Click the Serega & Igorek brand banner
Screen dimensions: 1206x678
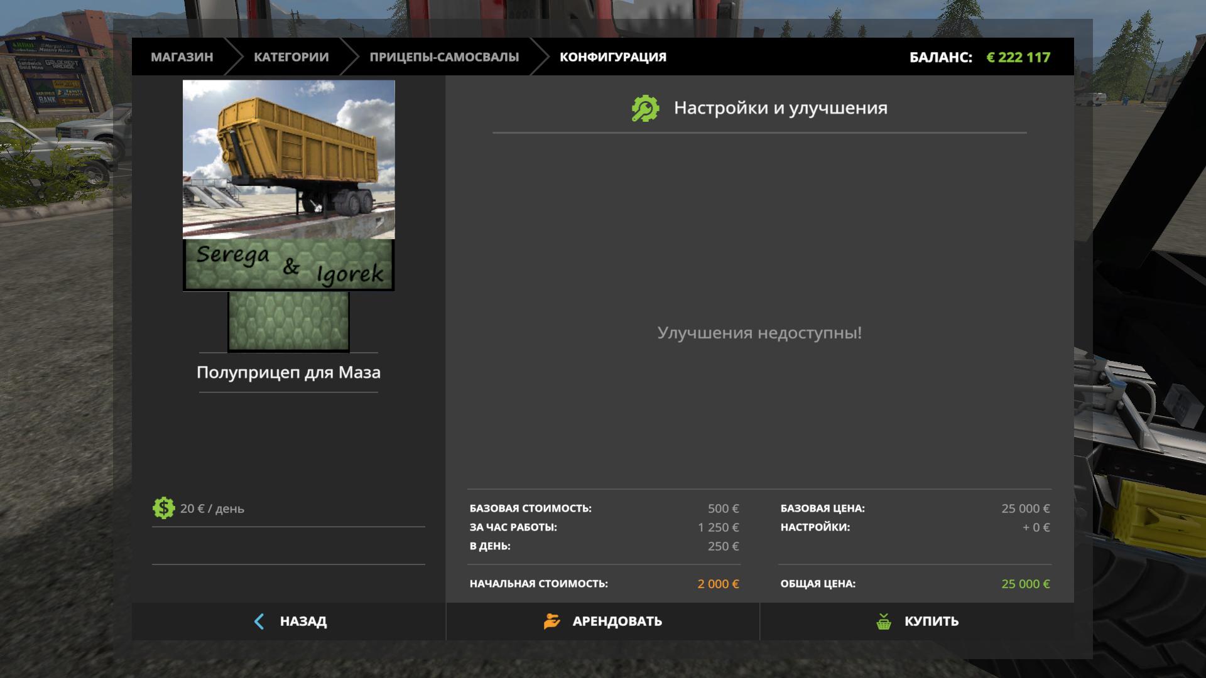coord(288,264)
